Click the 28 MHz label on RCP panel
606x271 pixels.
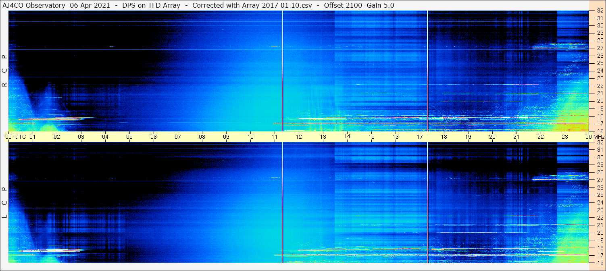coord(600,40)
